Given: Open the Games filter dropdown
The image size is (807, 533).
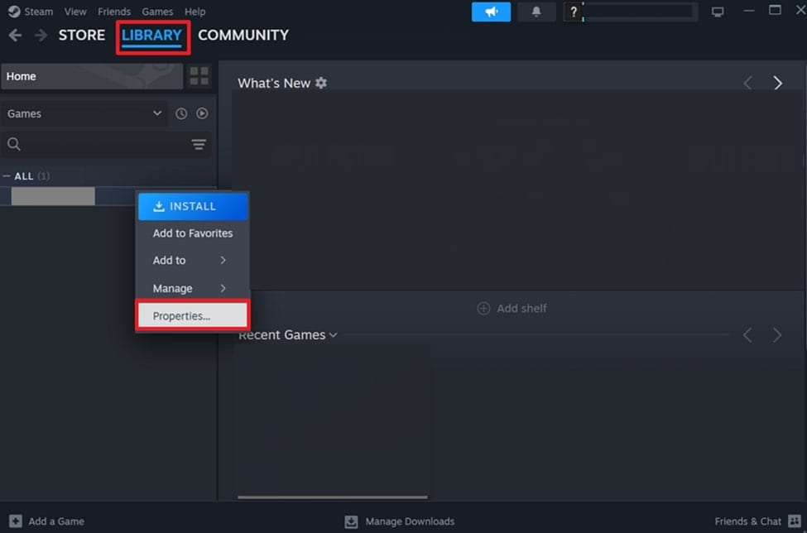Looking at the screenshot, I should [84, 113].
